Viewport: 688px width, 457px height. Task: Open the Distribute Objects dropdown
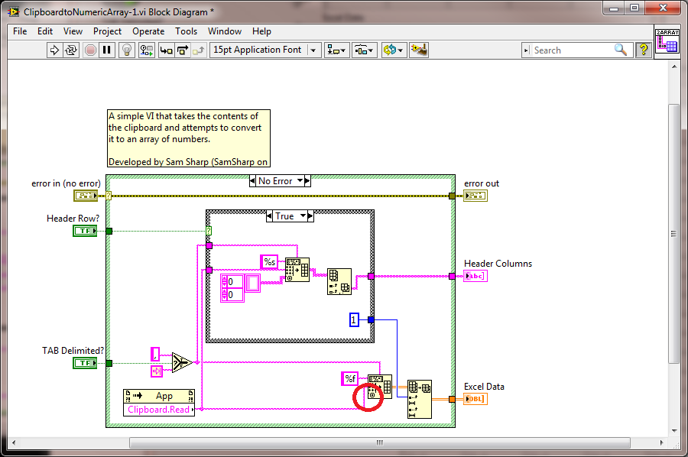(x=364, y=50)
